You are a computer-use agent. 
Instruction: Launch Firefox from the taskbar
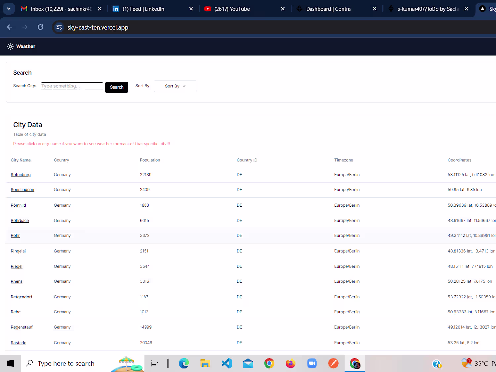[x=290, y=363]
